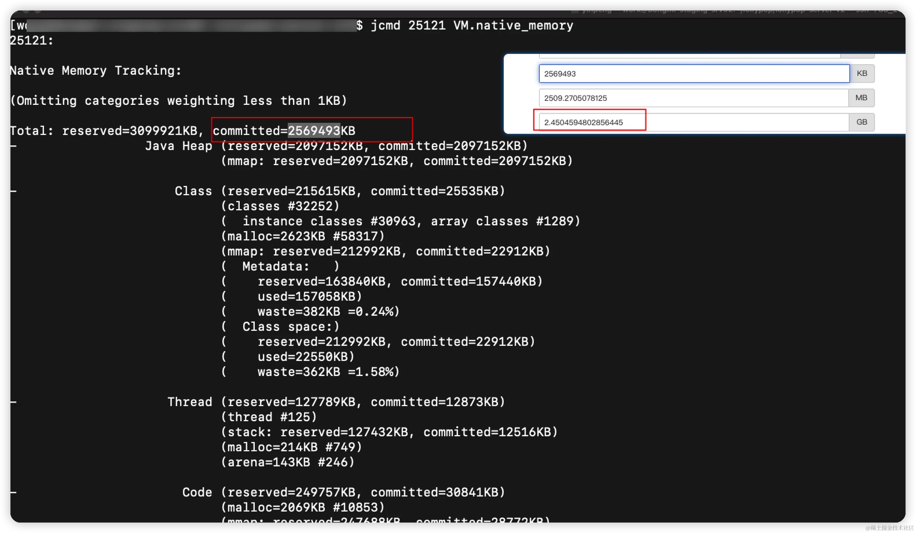Click the GB value input field
Viewport: 916px width, 533px height.
click(x=694, y=122)
